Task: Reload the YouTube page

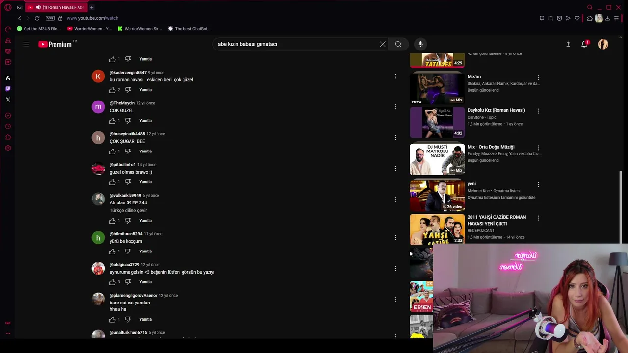Action: coord(37,18)
